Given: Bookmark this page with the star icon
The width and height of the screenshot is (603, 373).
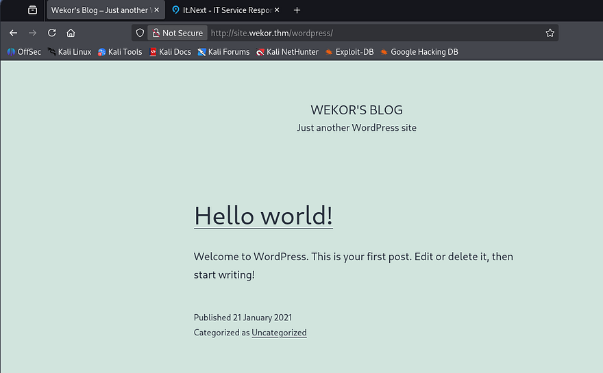Looking at the screenshot, I should coord(550,33).
